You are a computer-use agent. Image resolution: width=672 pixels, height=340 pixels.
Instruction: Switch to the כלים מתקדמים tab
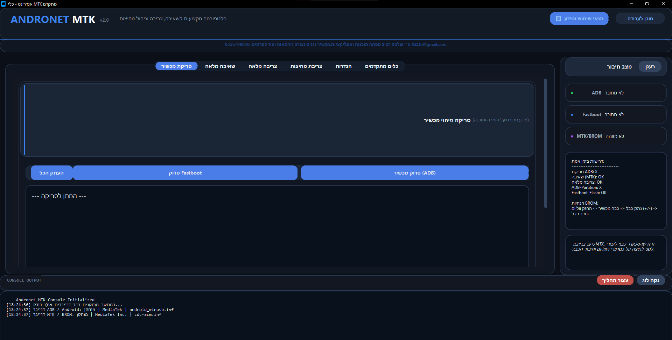point(381,66)
